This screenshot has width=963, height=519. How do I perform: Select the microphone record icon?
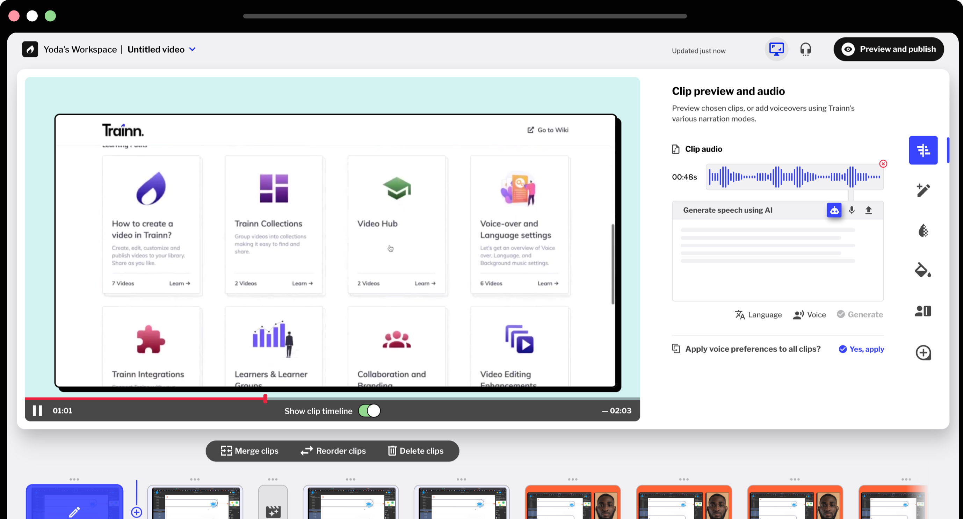[852, 210]
